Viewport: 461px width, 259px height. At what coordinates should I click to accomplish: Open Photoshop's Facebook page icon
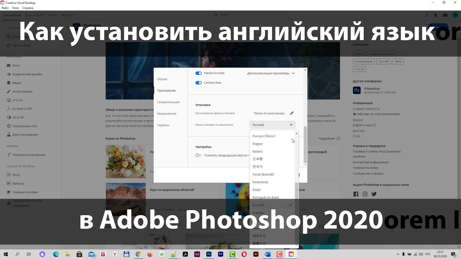356,194
